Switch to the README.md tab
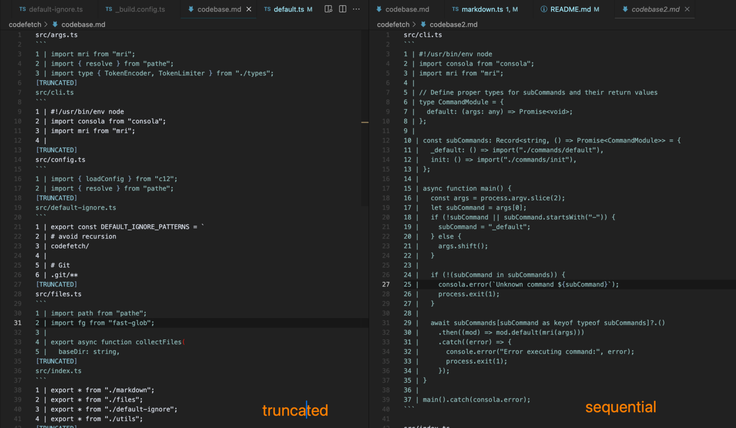The width and height of the screenshot is (736, 428). tap(570, 9)
